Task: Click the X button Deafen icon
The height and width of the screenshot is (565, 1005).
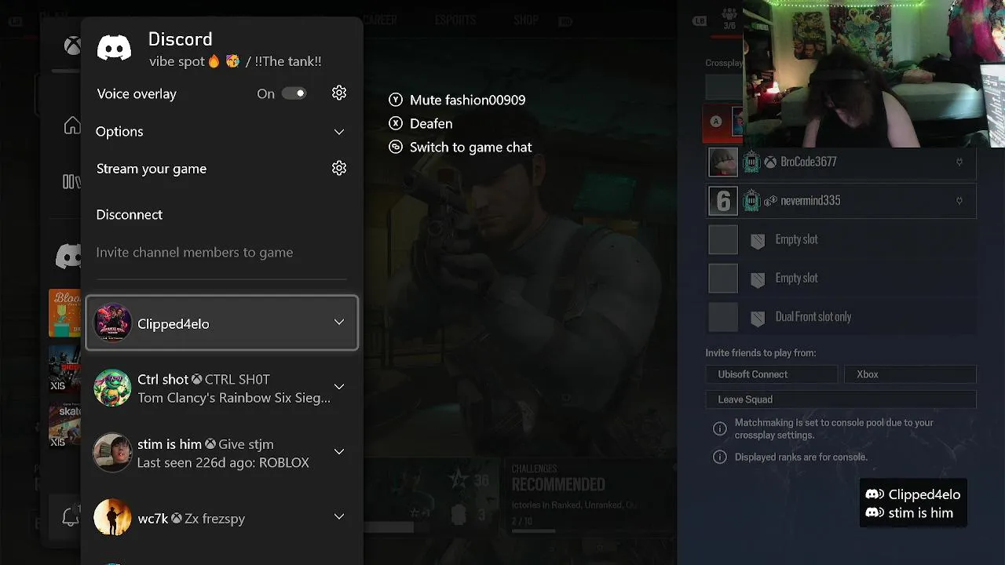Action: point(396,123)
